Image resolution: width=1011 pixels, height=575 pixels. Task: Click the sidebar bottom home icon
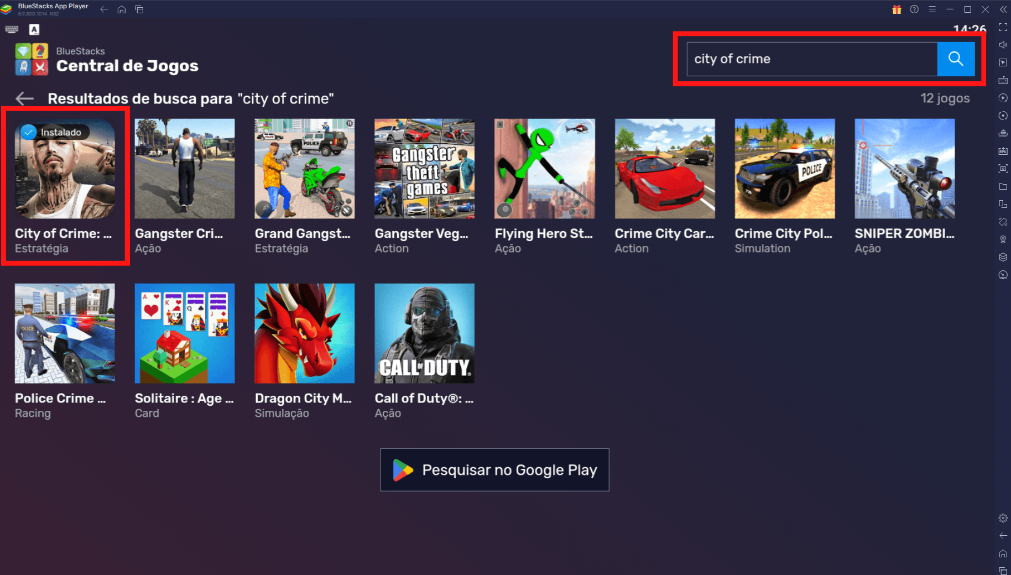(x=1003, y=553)
